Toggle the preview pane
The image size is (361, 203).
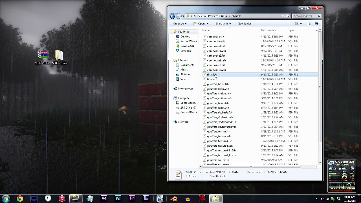[309, 24]
